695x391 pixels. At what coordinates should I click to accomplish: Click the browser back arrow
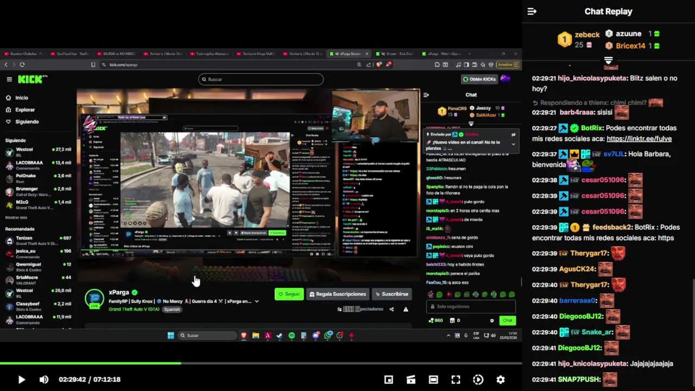click(x=6, y=65)
